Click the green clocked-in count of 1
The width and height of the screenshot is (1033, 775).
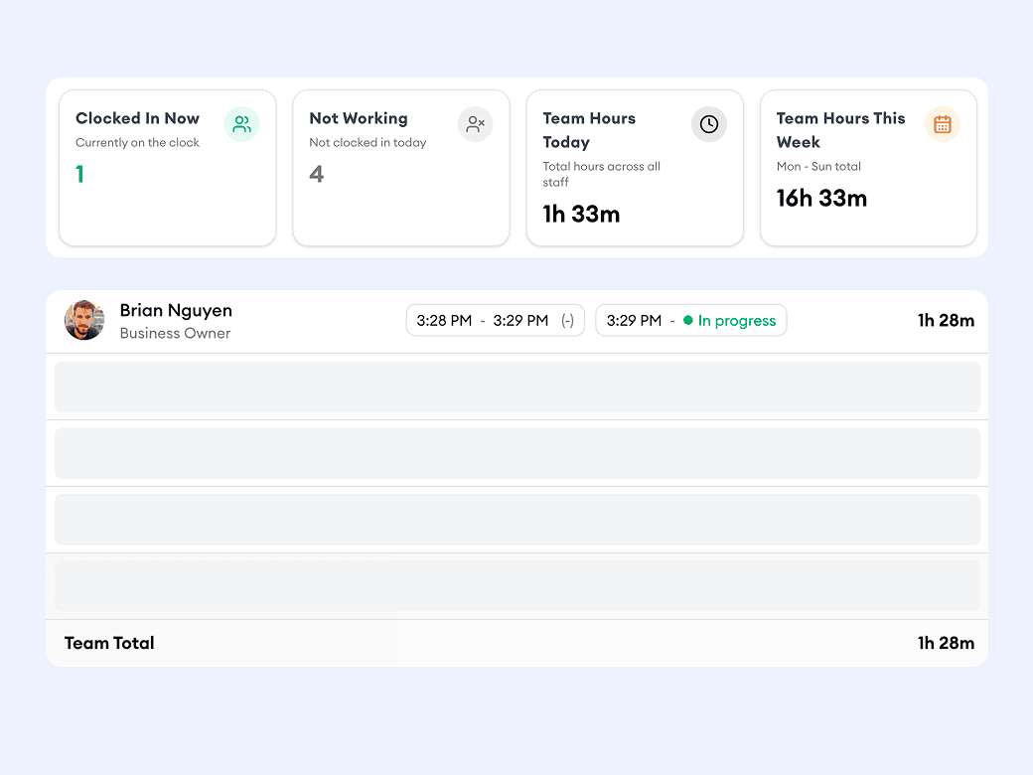coord(79,175)
